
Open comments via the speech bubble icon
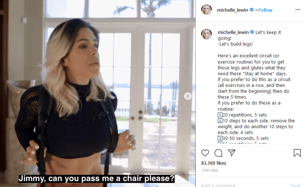(218, 153)
